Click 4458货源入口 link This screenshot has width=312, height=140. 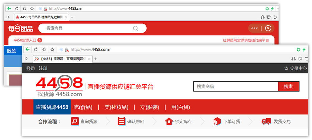pyautogui.click(x=25, y=40)
